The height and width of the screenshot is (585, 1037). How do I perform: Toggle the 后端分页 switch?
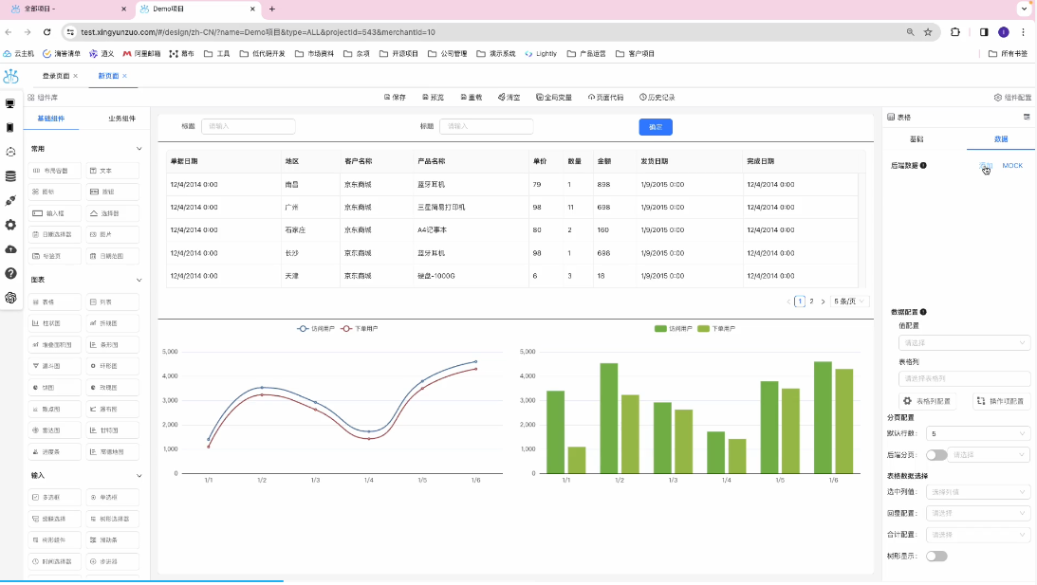(x=935, y=455)
